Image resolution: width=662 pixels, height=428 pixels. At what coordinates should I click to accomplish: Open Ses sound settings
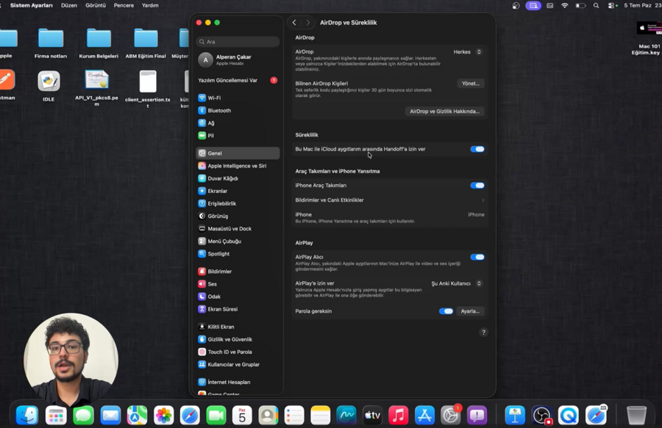click(238, 284)
